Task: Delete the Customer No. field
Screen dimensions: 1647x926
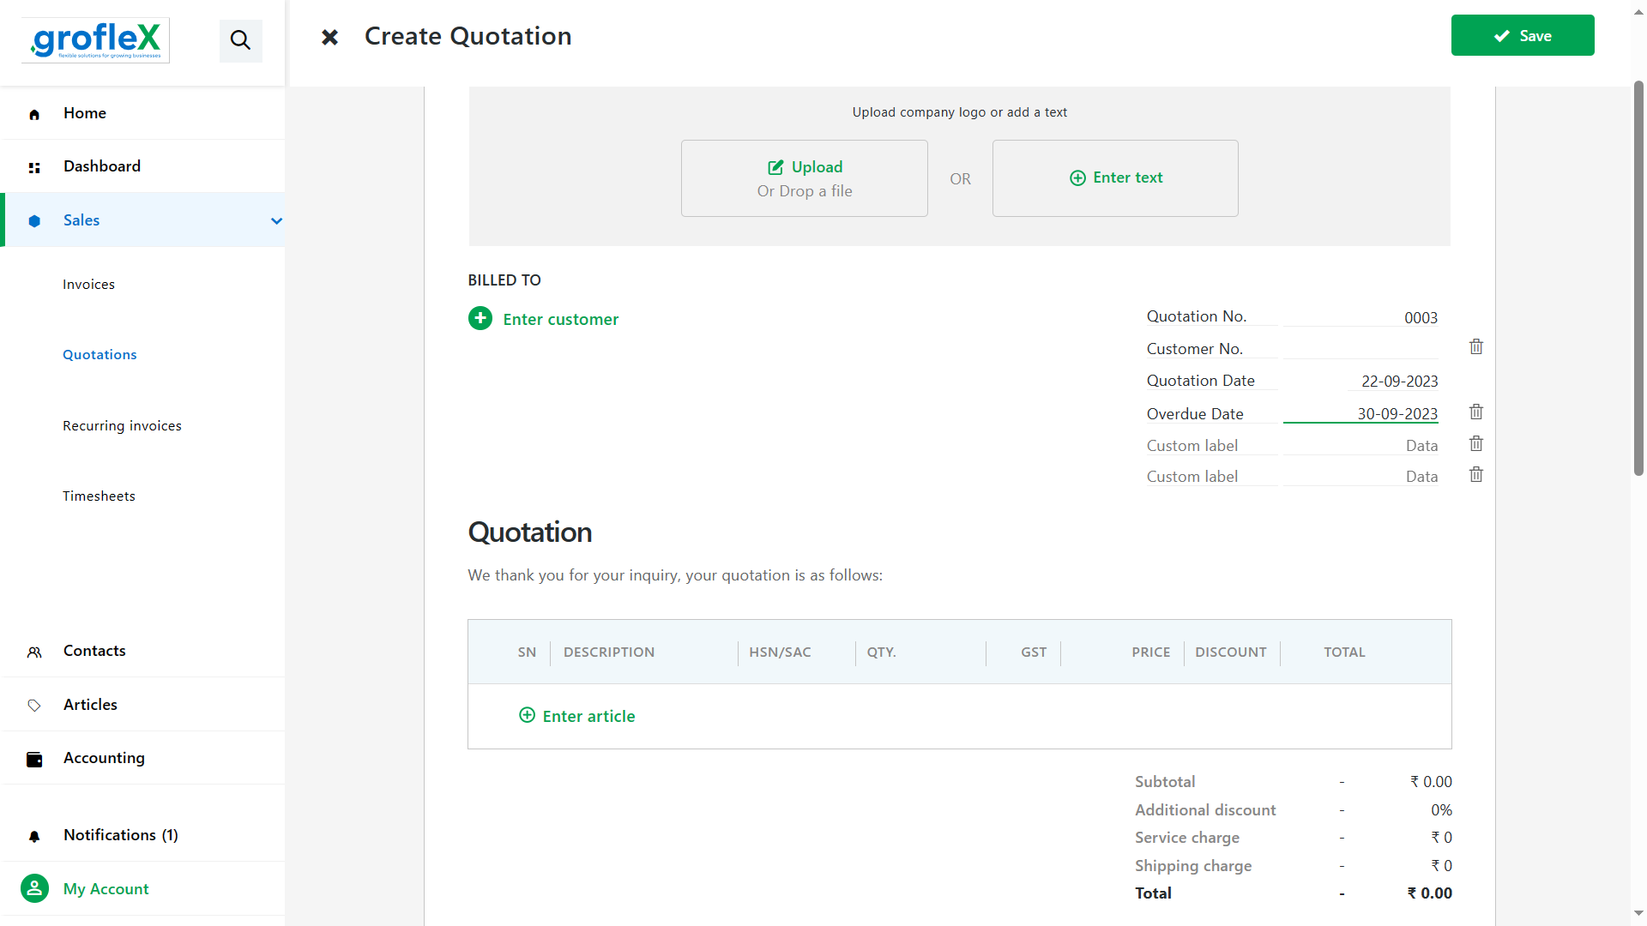Action: click(x=1476, y=347)
